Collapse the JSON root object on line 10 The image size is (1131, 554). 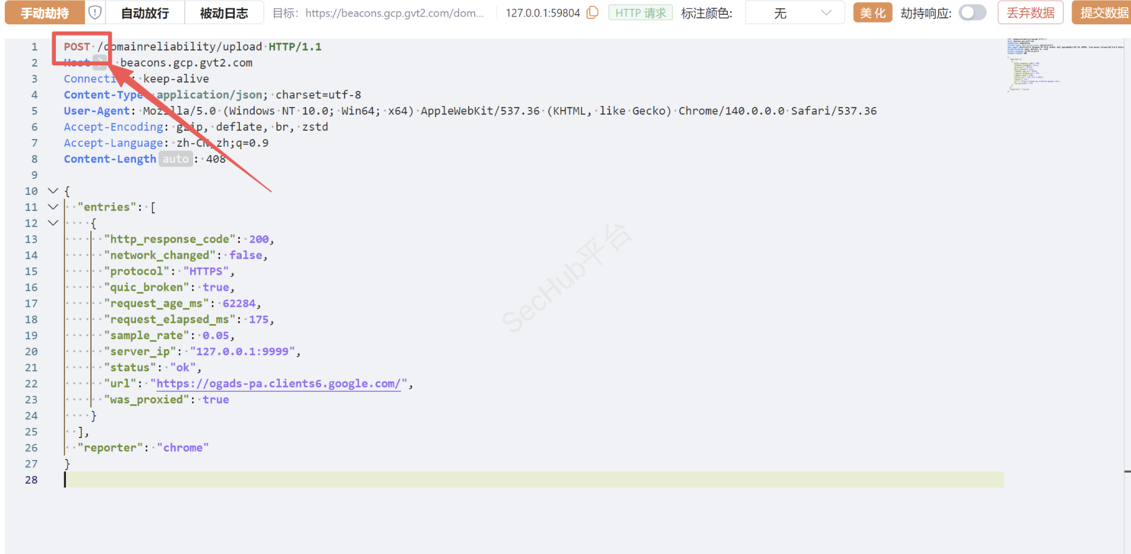pyautogui.click(x=53, y=191)
